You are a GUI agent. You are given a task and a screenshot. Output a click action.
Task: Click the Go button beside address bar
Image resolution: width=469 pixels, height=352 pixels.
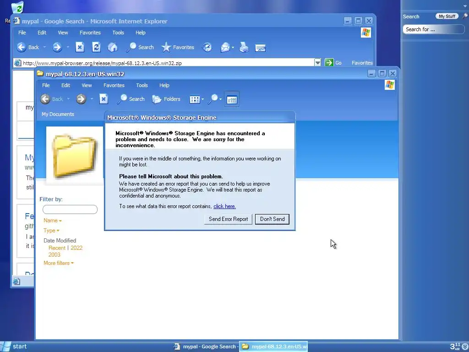(333, 62)
